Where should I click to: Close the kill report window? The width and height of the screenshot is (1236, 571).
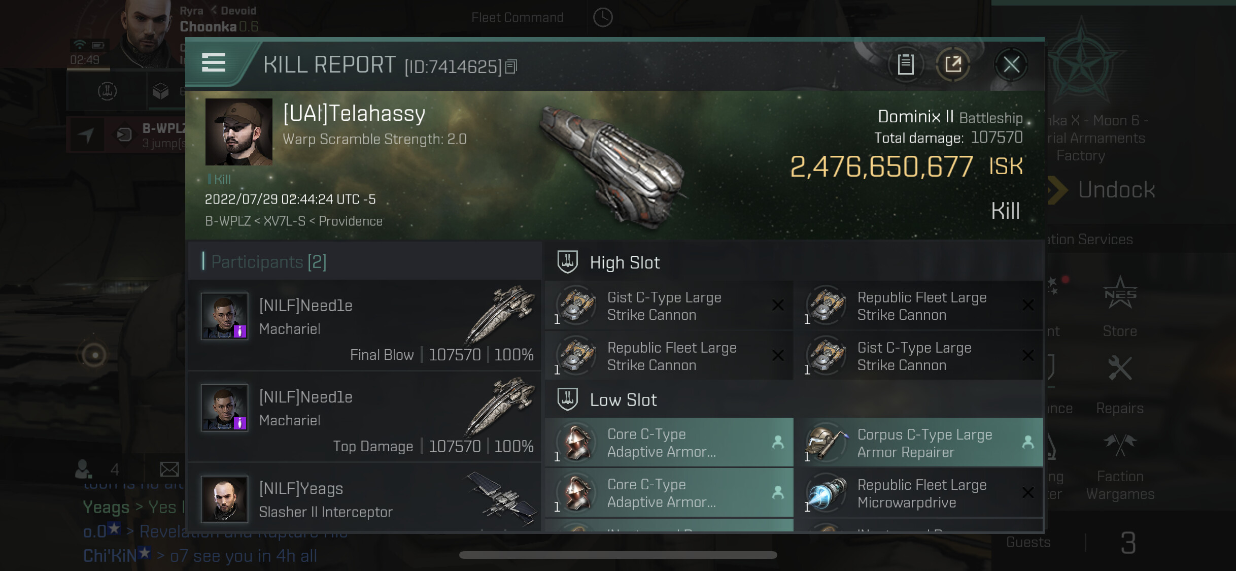click(x=1011, y=64)
